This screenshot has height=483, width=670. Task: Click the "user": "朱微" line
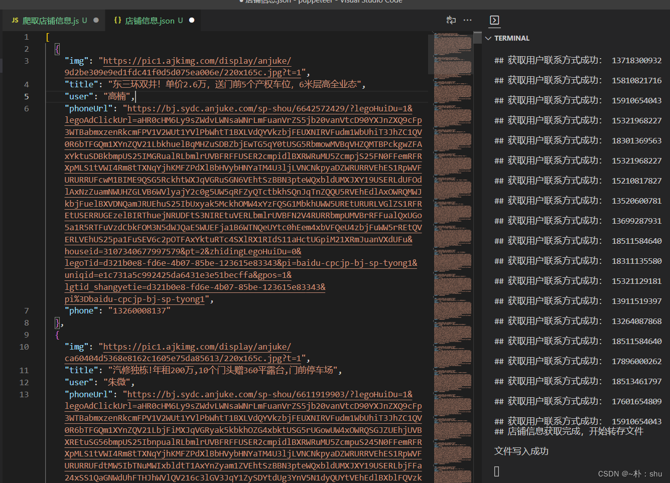coord(100,382)
